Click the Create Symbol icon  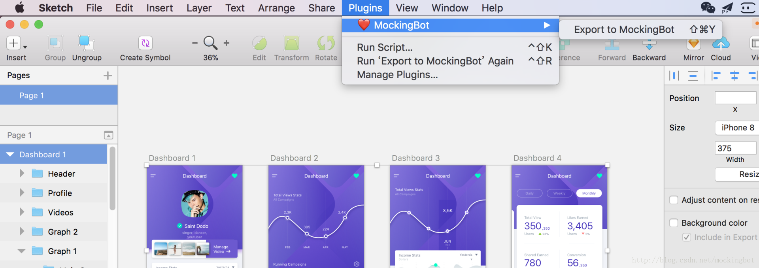pos(145,43)
